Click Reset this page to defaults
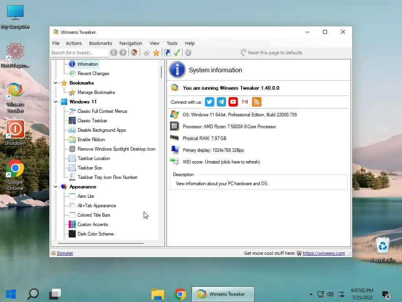This screenshot has width=402, height=302. pos(272,53)
